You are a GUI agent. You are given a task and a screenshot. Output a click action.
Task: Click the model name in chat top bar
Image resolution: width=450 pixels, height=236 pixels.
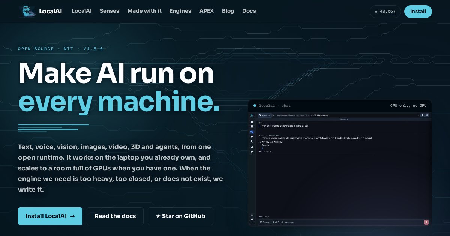319,115
